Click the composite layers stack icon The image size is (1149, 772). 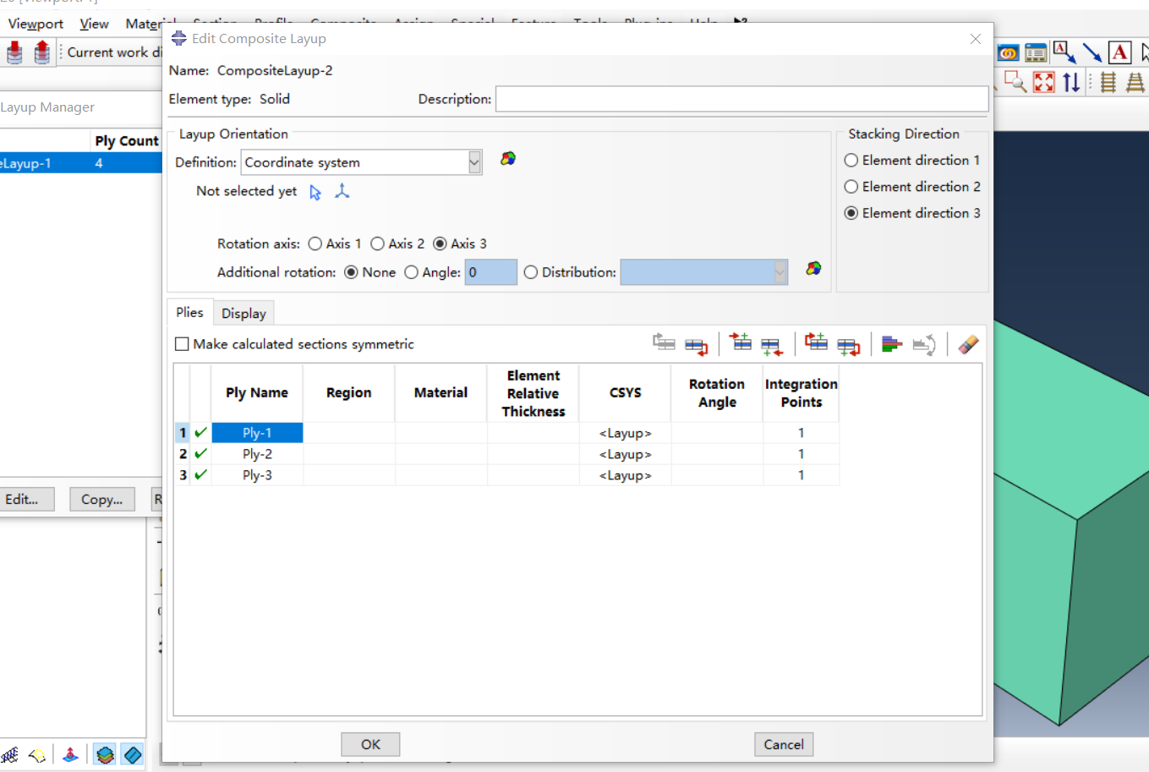click(x=105, y=754)
